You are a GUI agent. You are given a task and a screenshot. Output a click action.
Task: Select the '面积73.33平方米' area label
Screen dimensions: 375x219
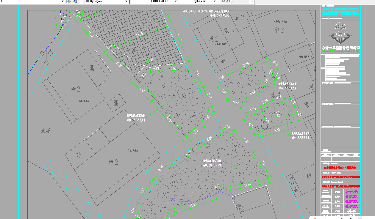136,120
